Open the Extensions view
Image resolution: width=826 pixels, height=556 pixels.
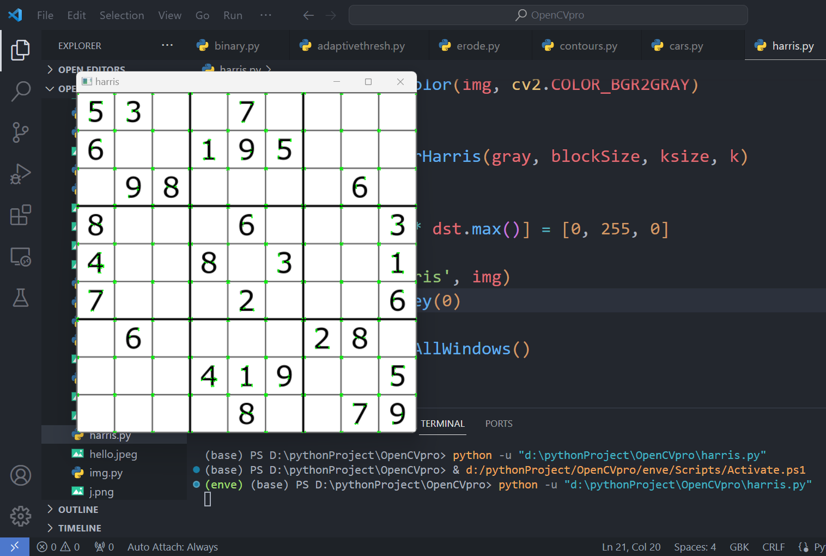tap(21, 215)
